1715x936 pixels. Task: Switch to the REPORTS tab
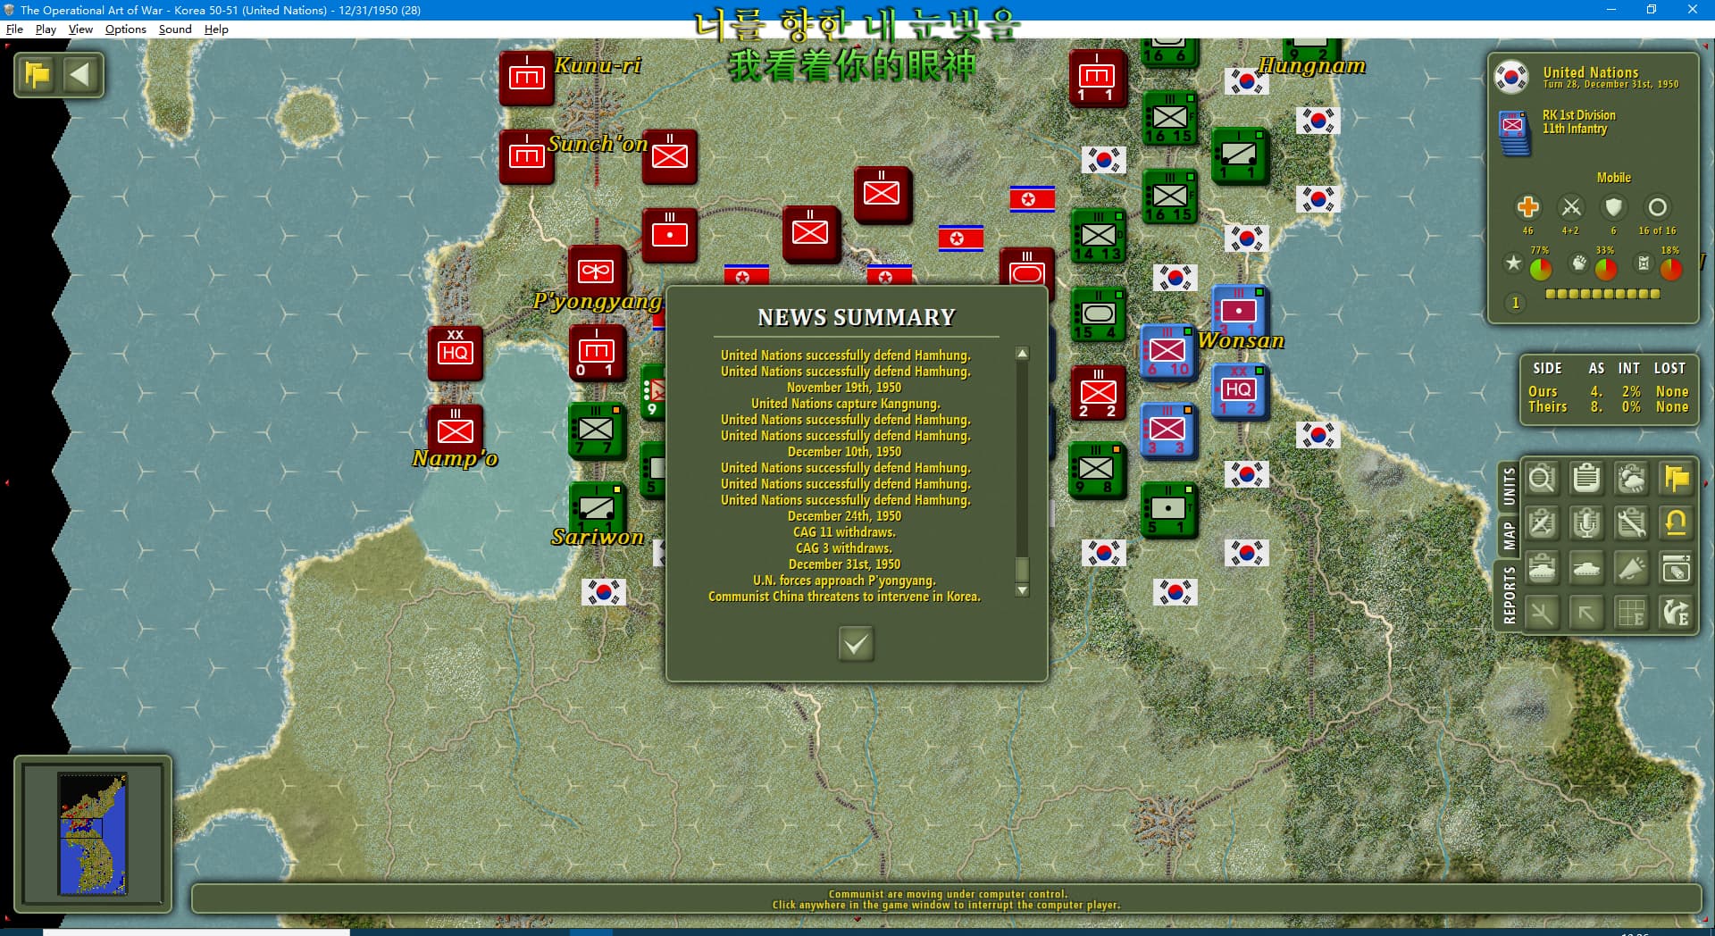pos(1509,595)
